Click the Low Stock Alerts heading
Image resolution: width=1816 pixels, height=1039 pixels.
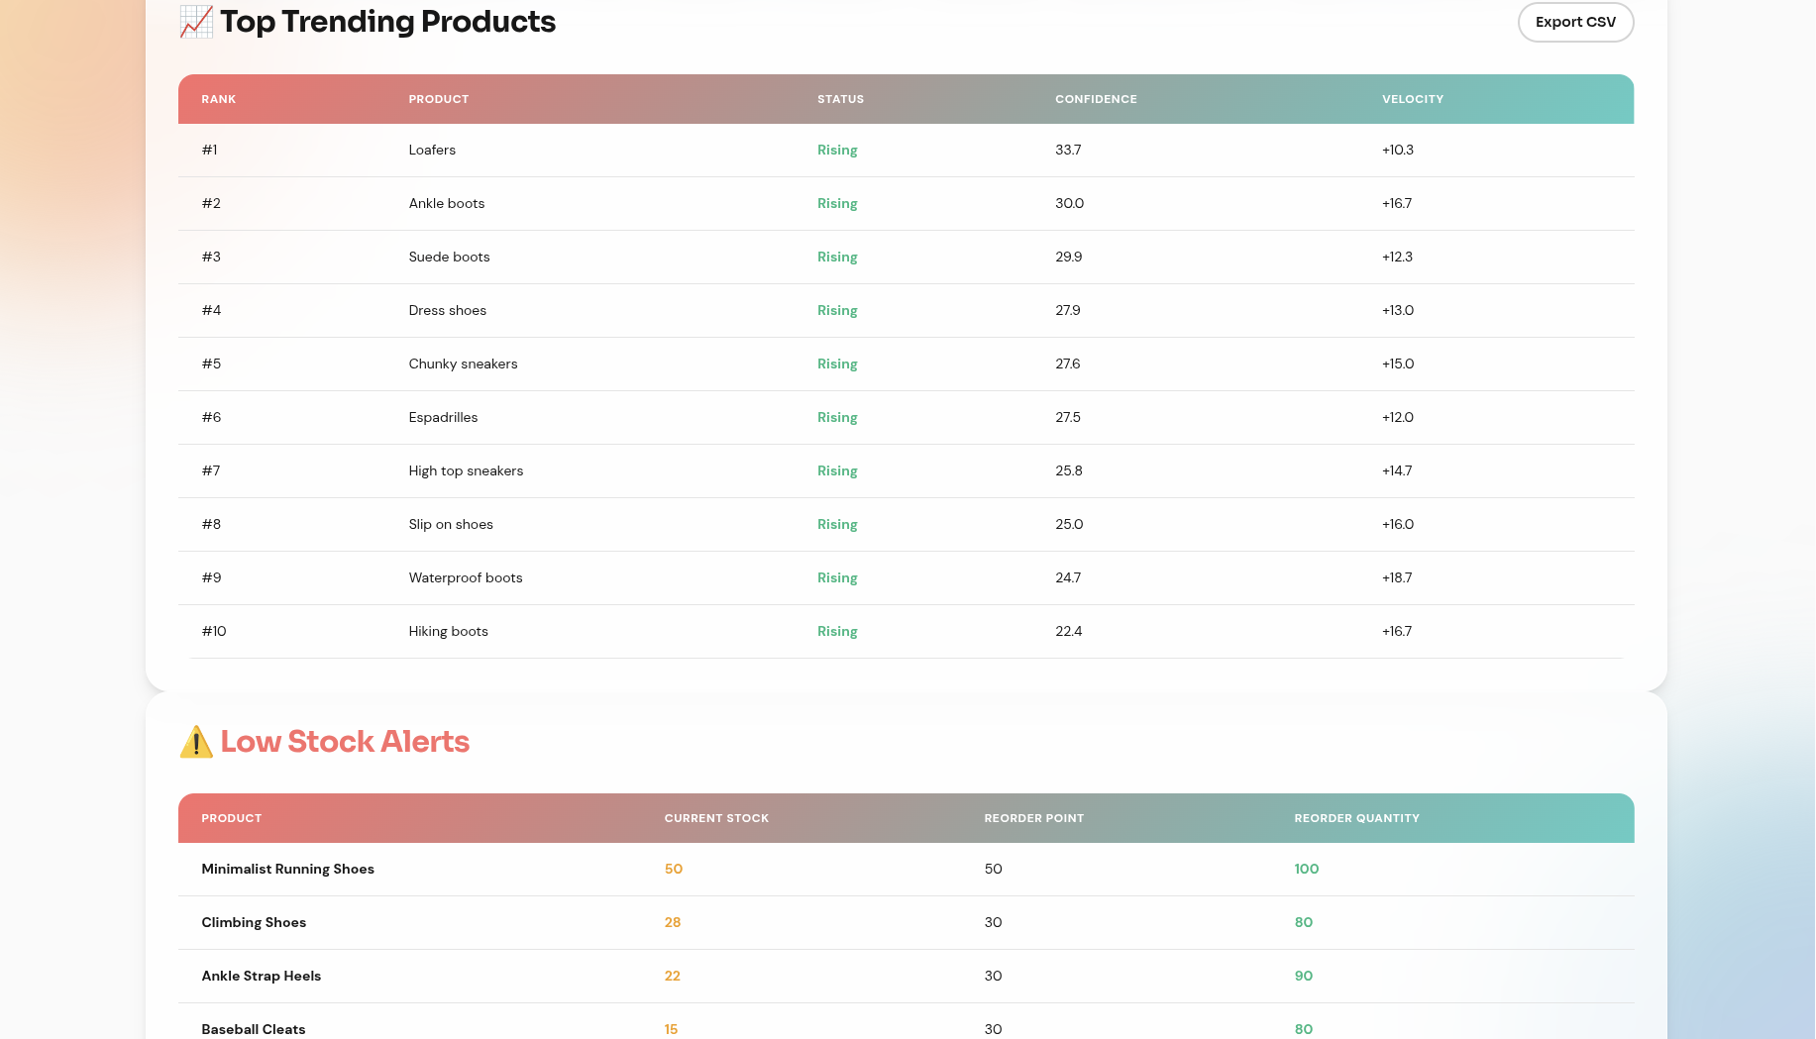coord(345,742)
